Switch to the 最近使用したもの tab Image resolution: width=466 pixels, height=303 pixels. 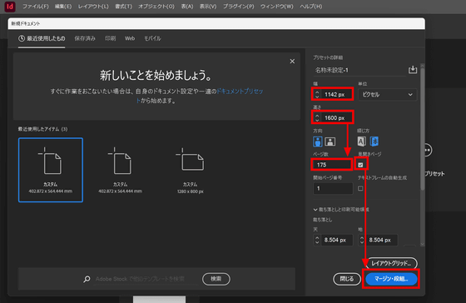pyautogui.click(x=42, y=38)
